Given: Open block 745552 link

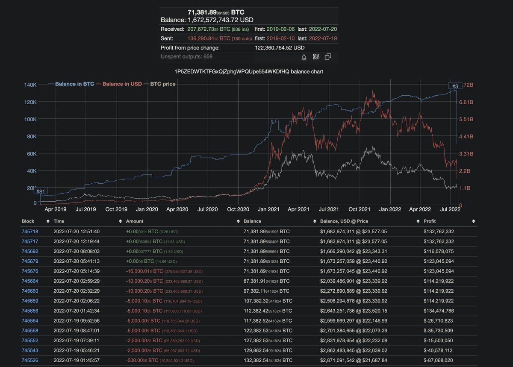Looking at the screenshot, I should tap(30, 341).
